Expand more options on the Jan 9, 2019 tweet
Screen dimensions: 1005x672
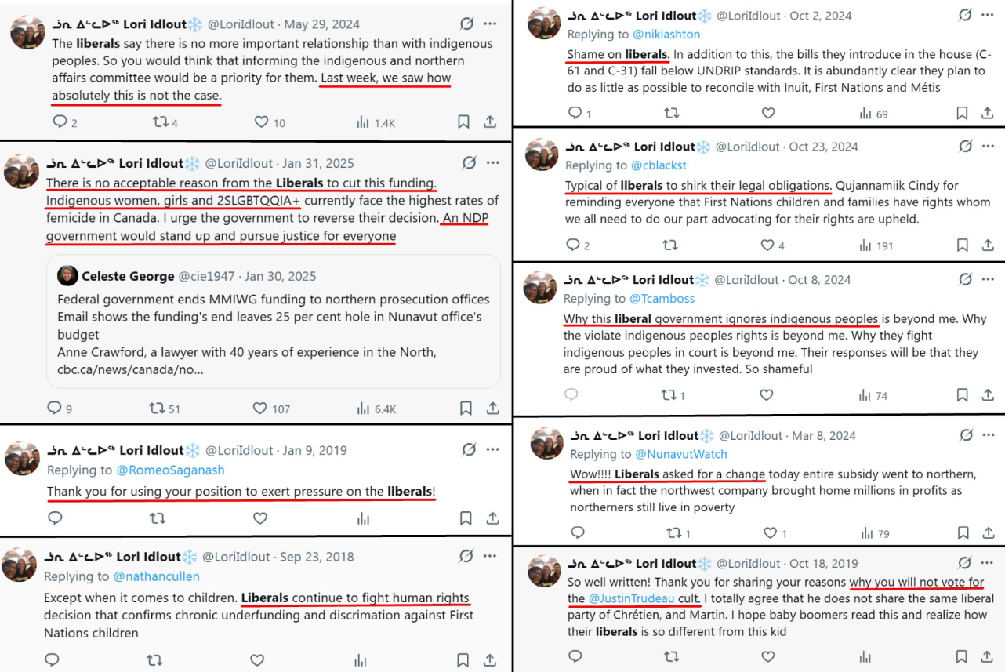coord(492,449)
